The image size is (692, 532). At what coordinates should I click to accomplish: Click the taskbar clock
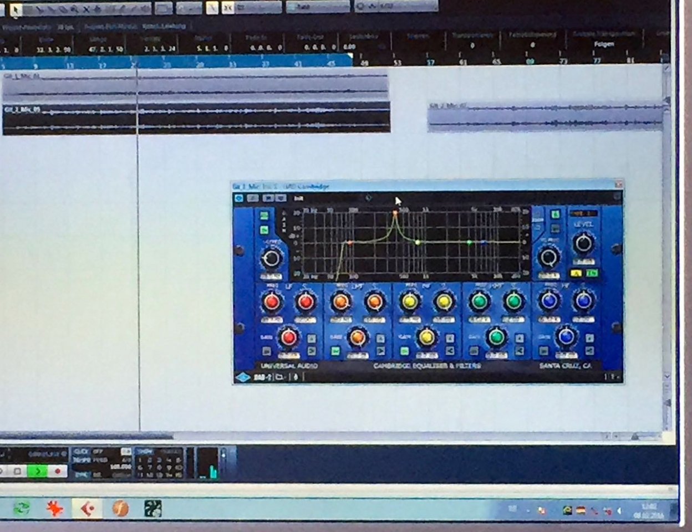649,510
